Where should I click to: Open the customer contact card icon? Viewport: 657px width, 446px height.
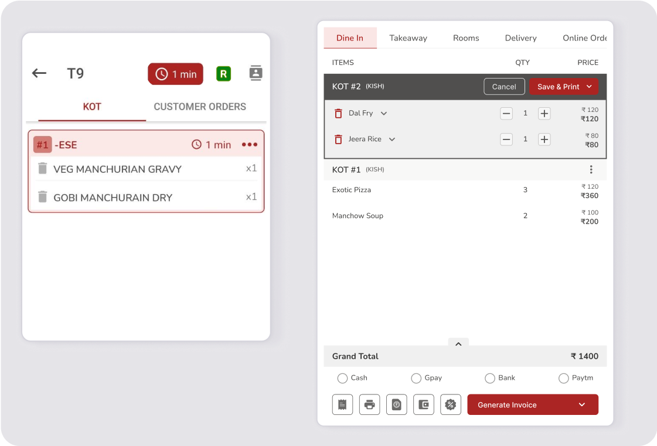click(256, 73)
